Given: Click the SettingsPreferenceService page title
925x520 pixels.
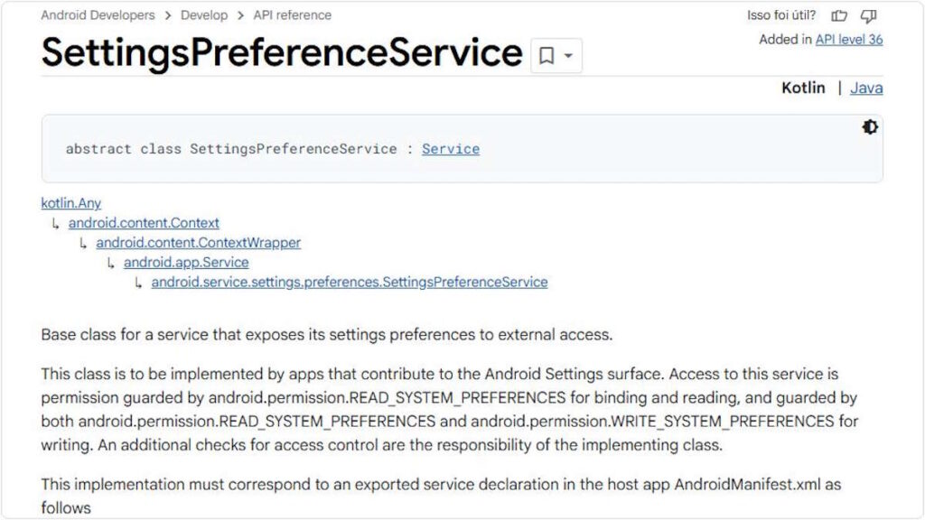Looking at the screenshot, I should tap(282, 53).
